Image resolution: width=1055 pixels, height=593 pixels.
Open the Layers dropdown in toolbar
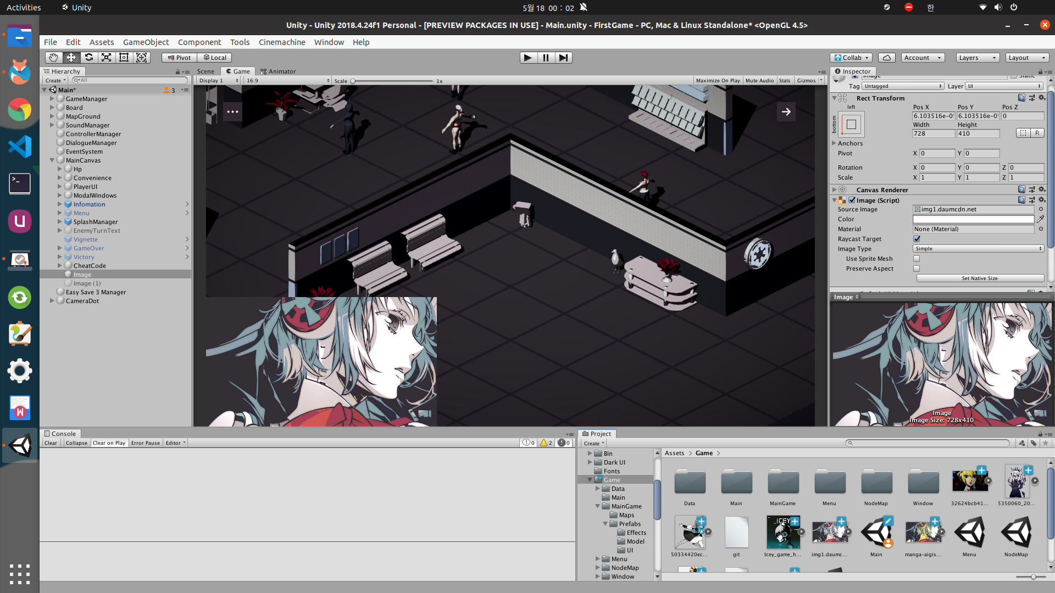tap(977, 58)
